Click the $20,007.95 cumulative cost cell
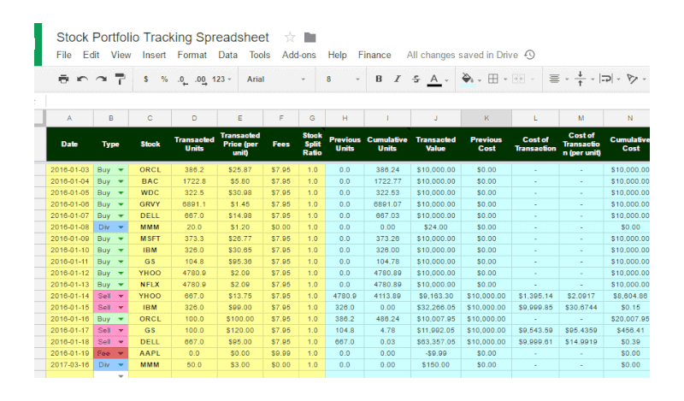This screenshot has width=684, height=401. pos(627,319)
